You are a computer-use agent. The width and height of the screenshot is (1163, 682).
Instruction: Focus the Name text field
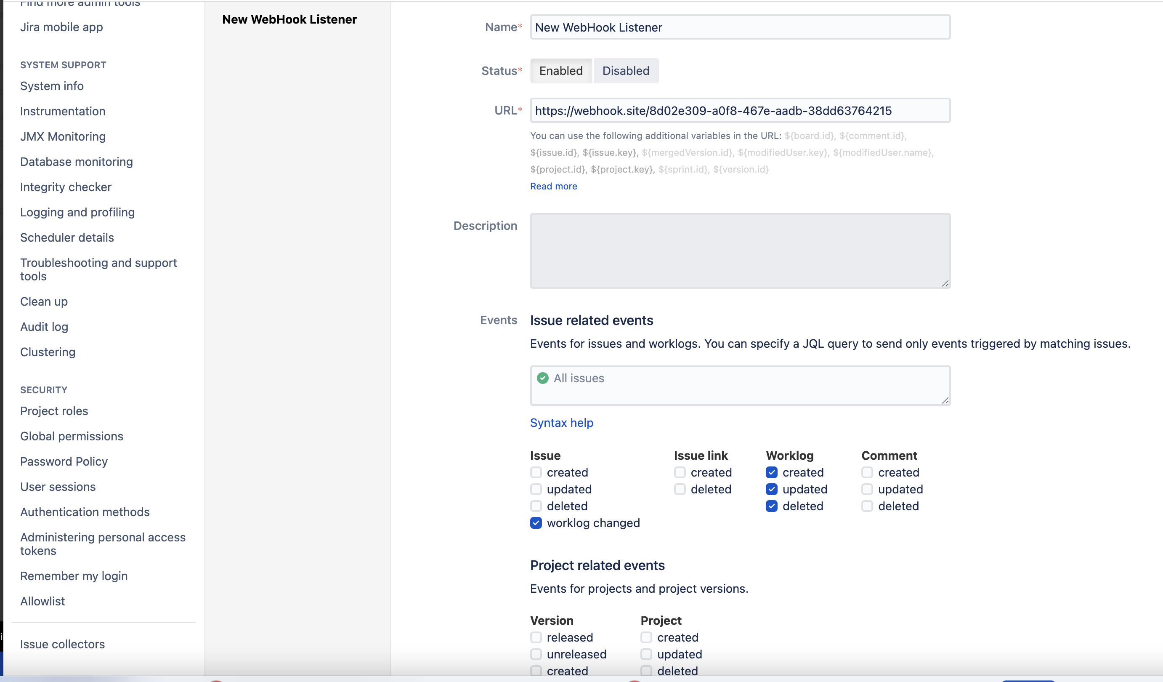click(x=740, y=27)
